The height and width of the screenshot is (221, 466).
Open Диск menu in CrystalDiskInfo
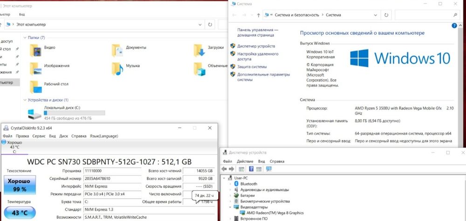63,136
